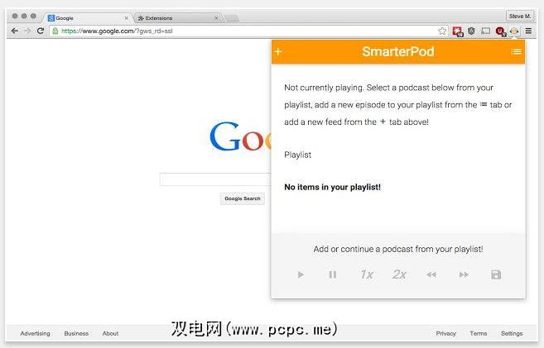Click the green padlock security icon
The height and width of the screenshot is (348, 544).
55,31
